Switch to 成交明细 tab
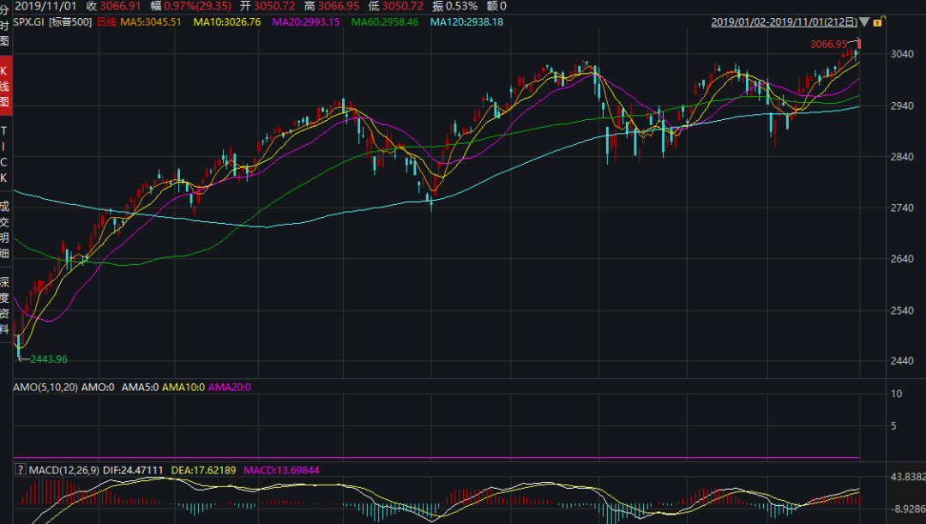The width and height of the screenshot is (926, 524). click(x=5, y=229)
